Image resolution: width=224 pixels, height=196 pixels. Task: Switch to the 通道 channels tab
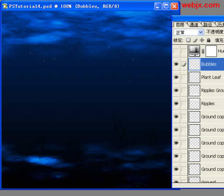coord(194,25)
